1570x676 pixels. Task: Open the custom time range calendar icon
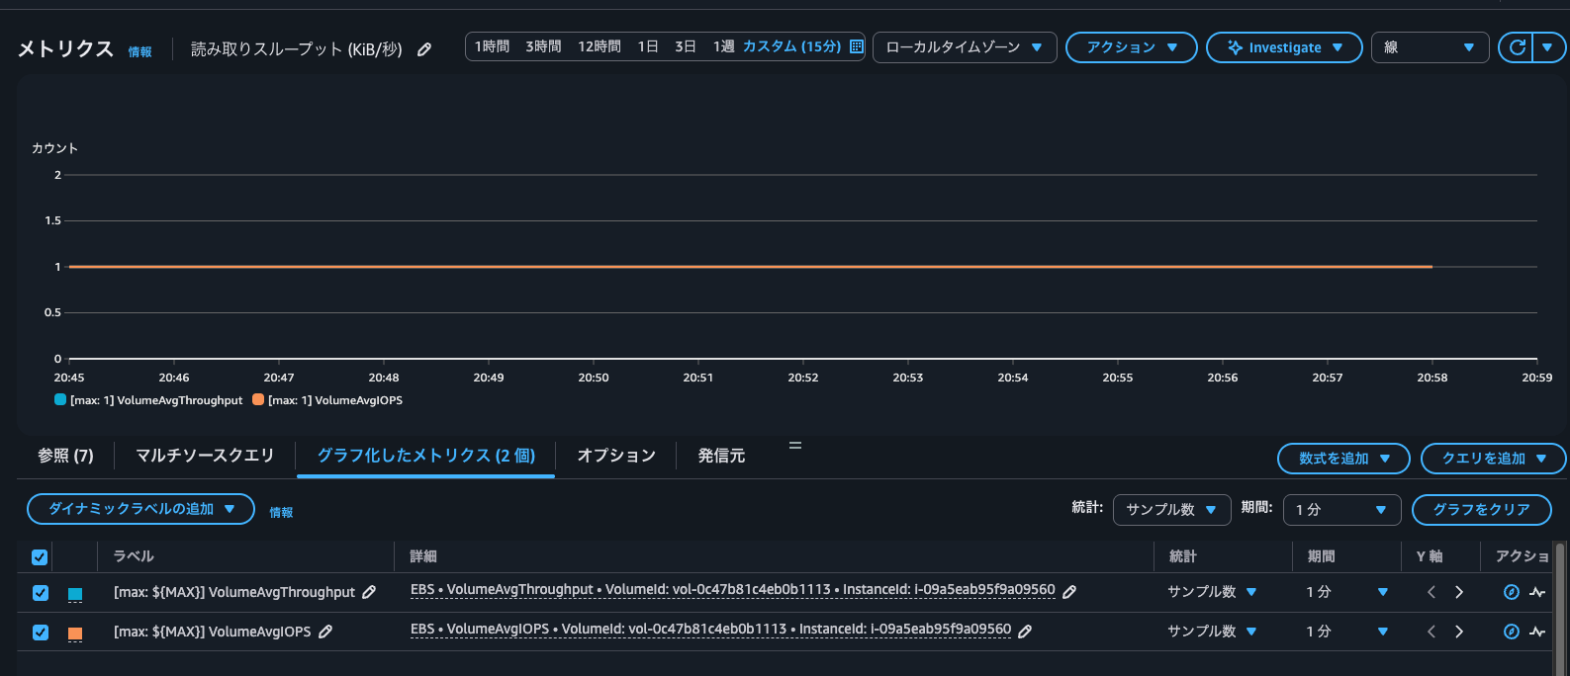857,46
